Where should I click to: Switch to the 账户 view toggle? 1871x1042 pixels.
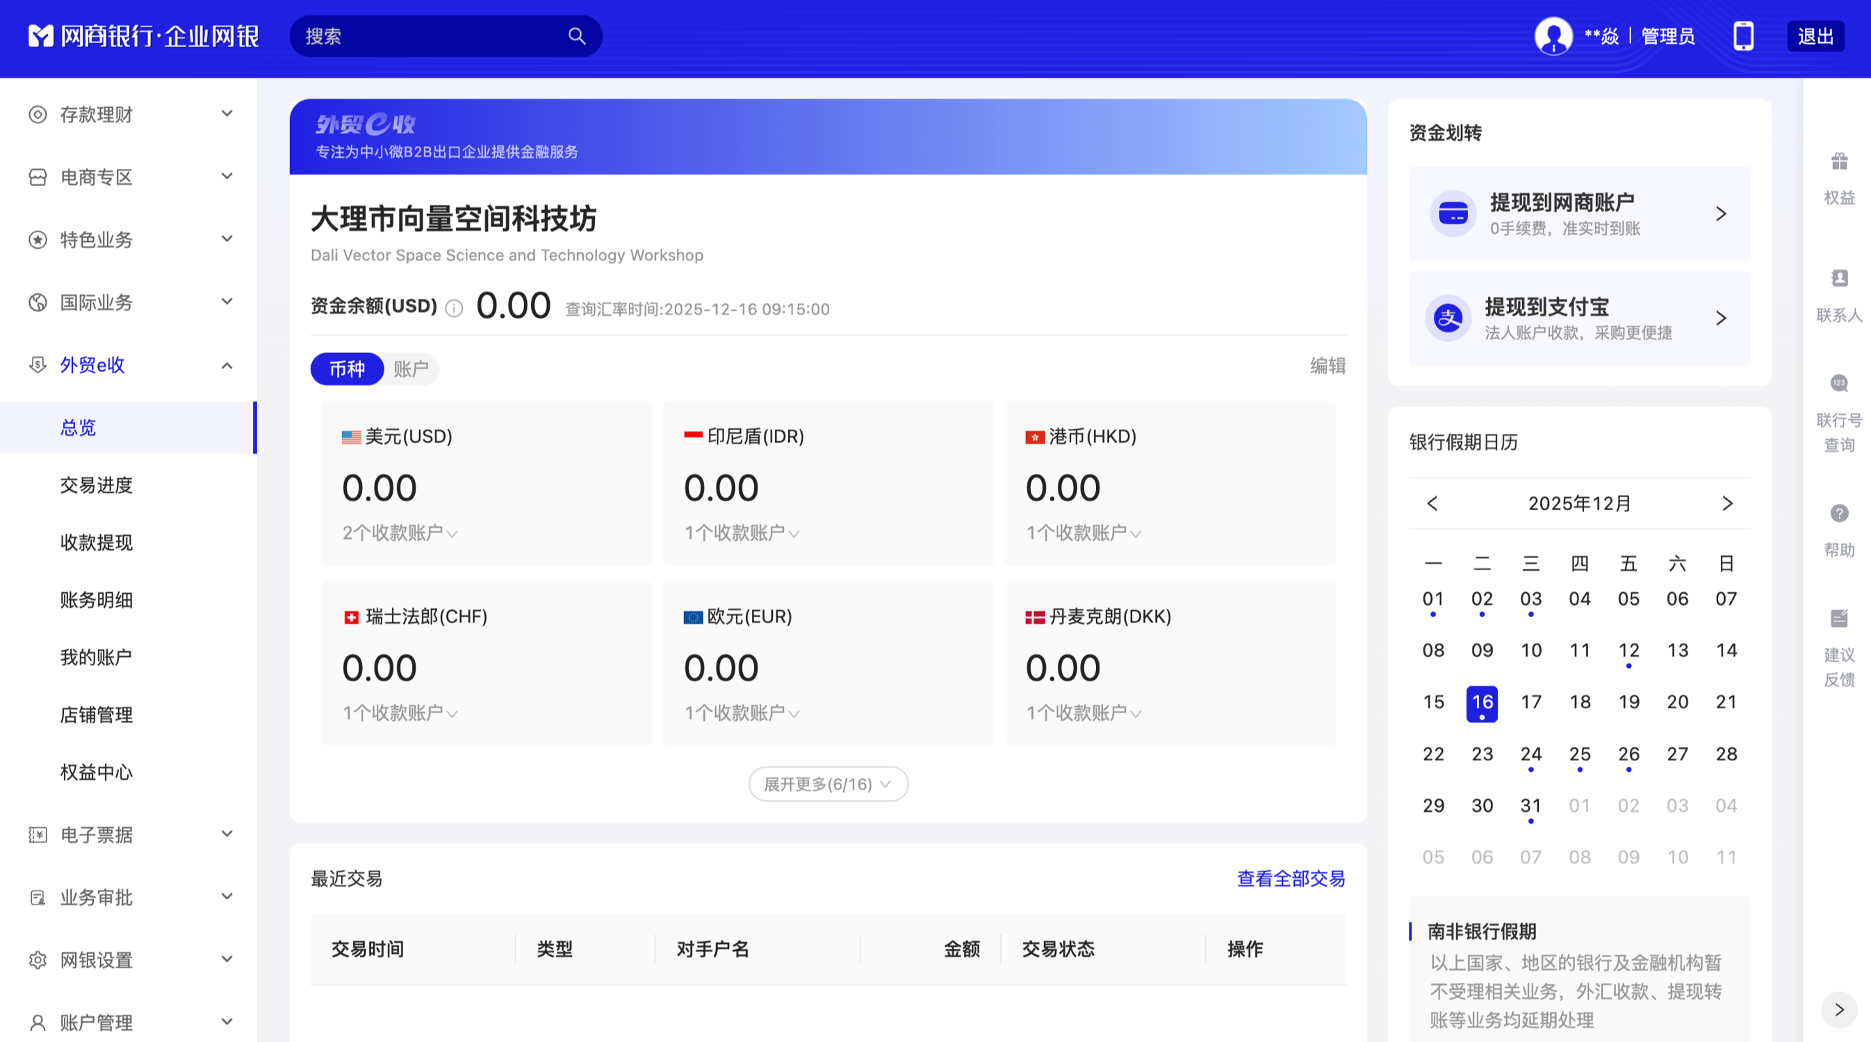(x=411, y=369)
